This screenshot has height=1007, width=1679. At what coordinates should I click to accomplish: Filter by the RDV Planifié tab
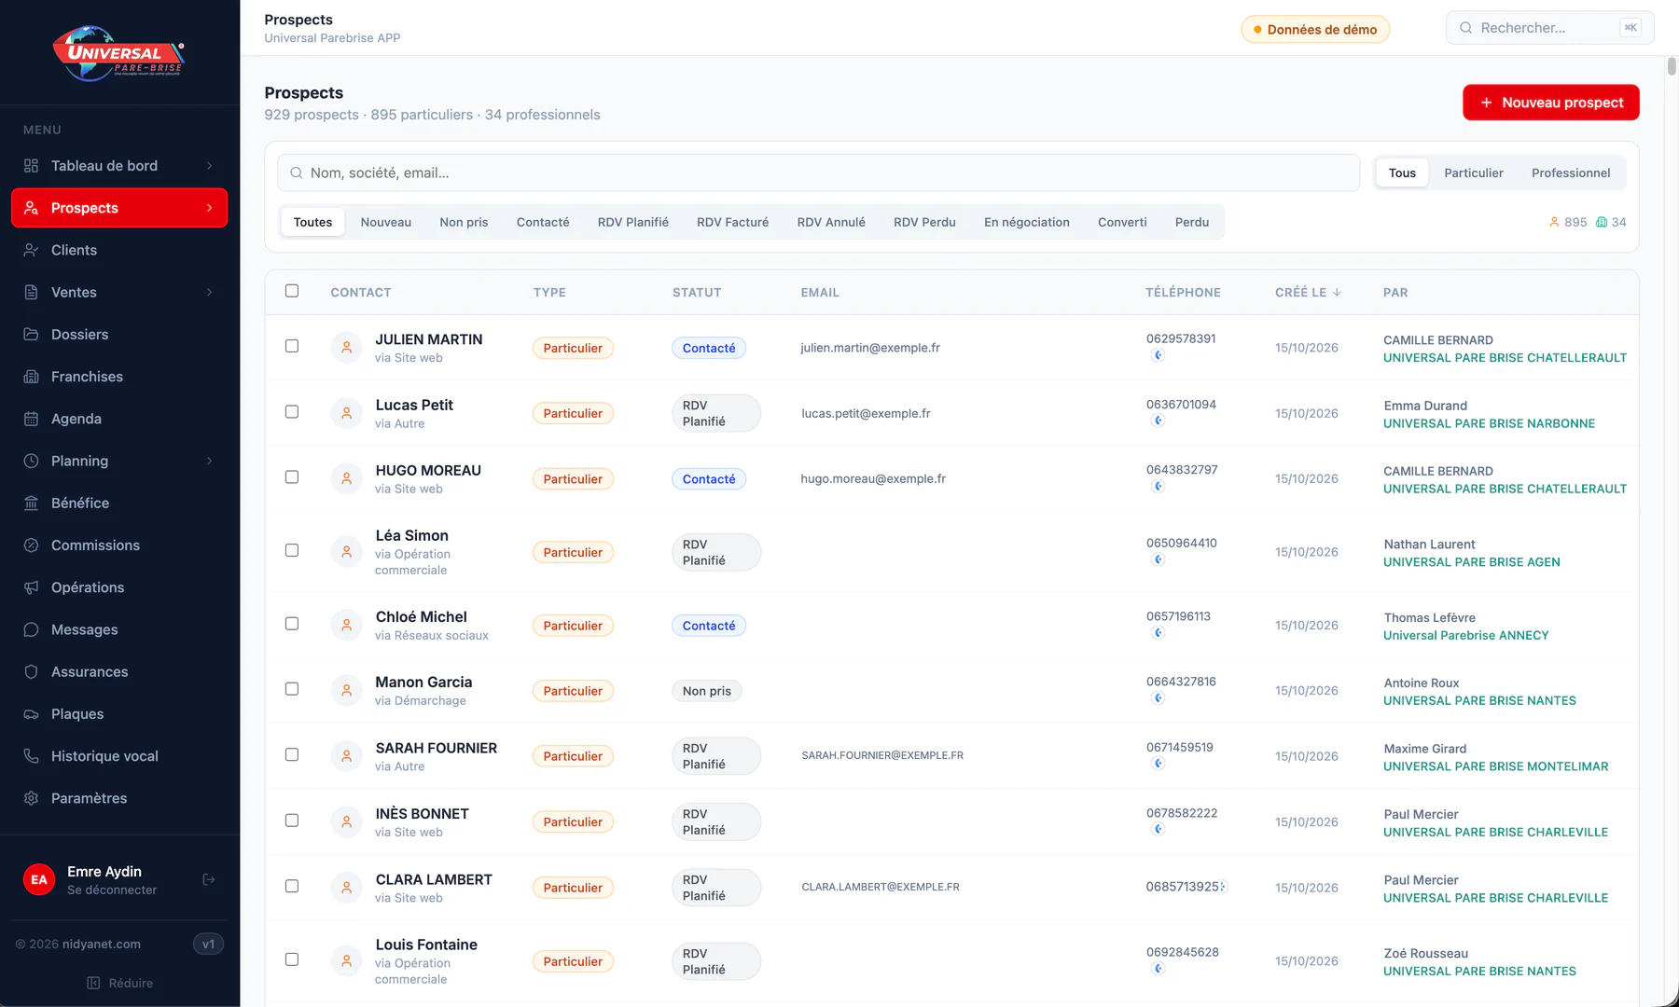(633, 222)
